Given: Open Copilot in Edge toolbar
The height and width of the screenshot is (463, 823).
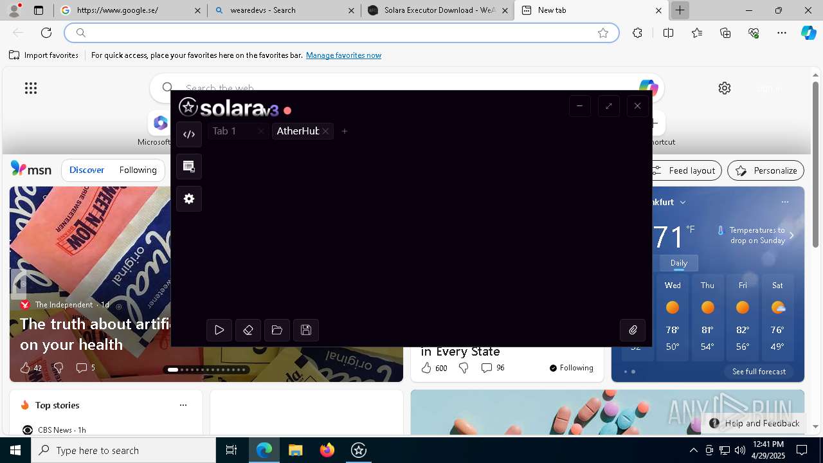Looking at the screenshot, I should coord(808,33).
